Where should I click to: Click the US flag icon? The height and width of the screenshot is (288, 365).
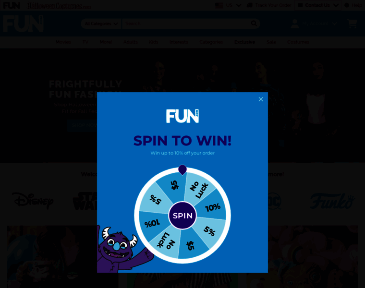219,5
